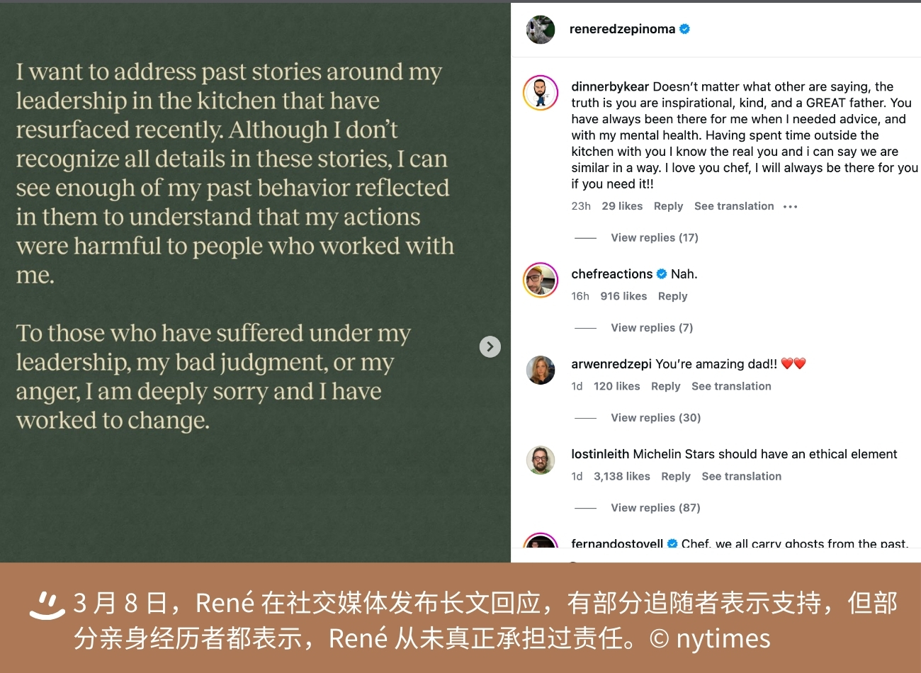Image resolution: width=921 pixels, height=673 pixels.
Task: Open renéredzepinoma profile avatar
Action: pos(541,30)
